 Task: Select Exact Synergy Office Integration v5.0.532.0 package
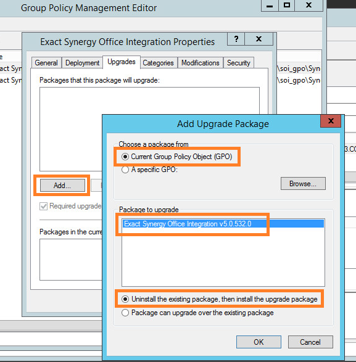223,224
